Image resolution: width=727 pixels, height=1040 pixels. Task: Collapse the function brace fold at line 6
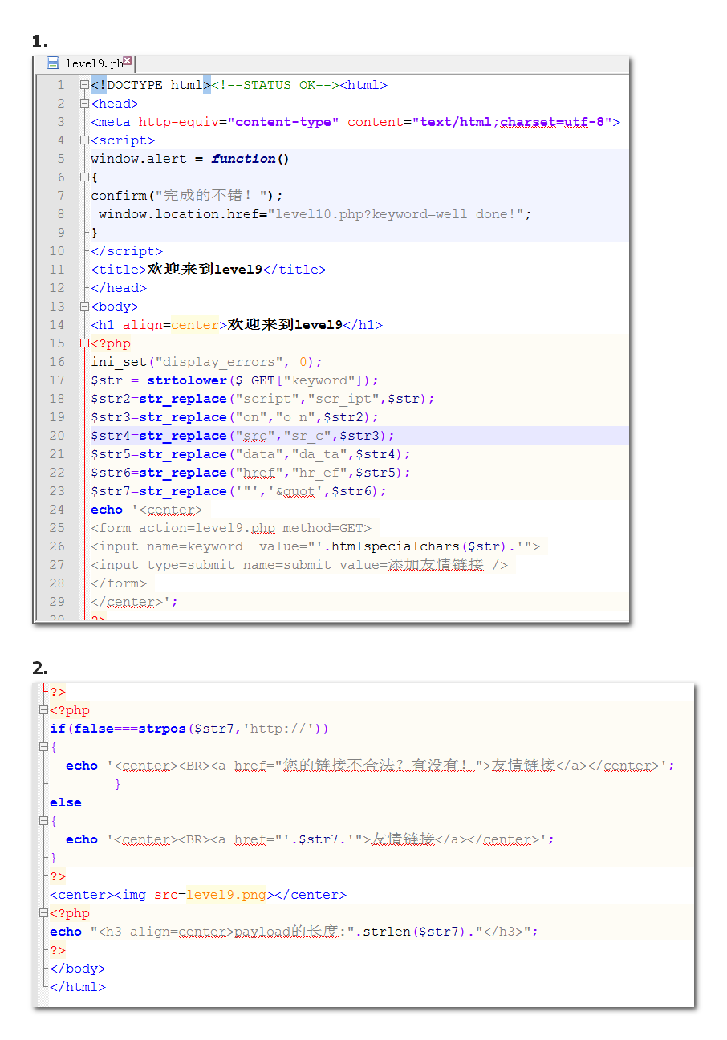(84, 177)
